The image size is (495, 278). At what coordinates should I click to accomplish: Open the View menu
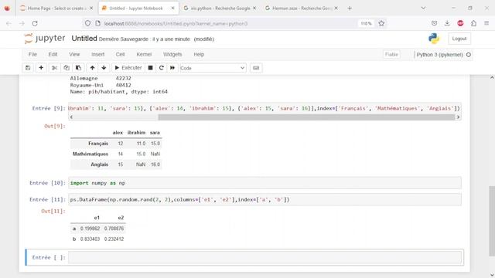pos(74,54)
